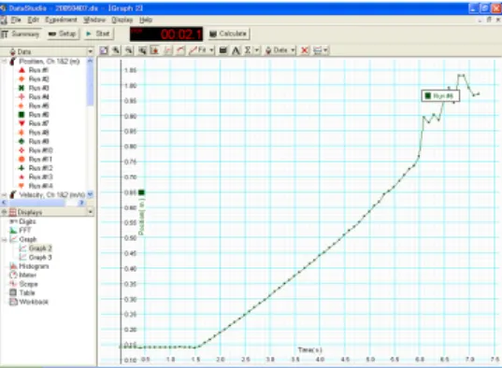Click the Start recording button
Screen dimensions: 502x368
click(x=98, y=34)
